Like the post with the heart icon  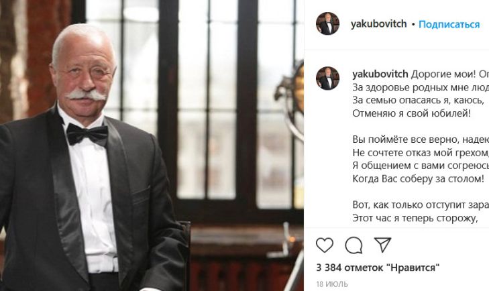point(325,245)
